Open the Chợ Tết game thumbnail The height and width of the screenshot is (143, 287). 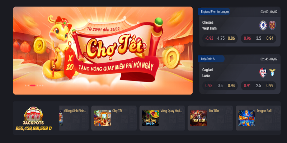(x=102, y=118)
